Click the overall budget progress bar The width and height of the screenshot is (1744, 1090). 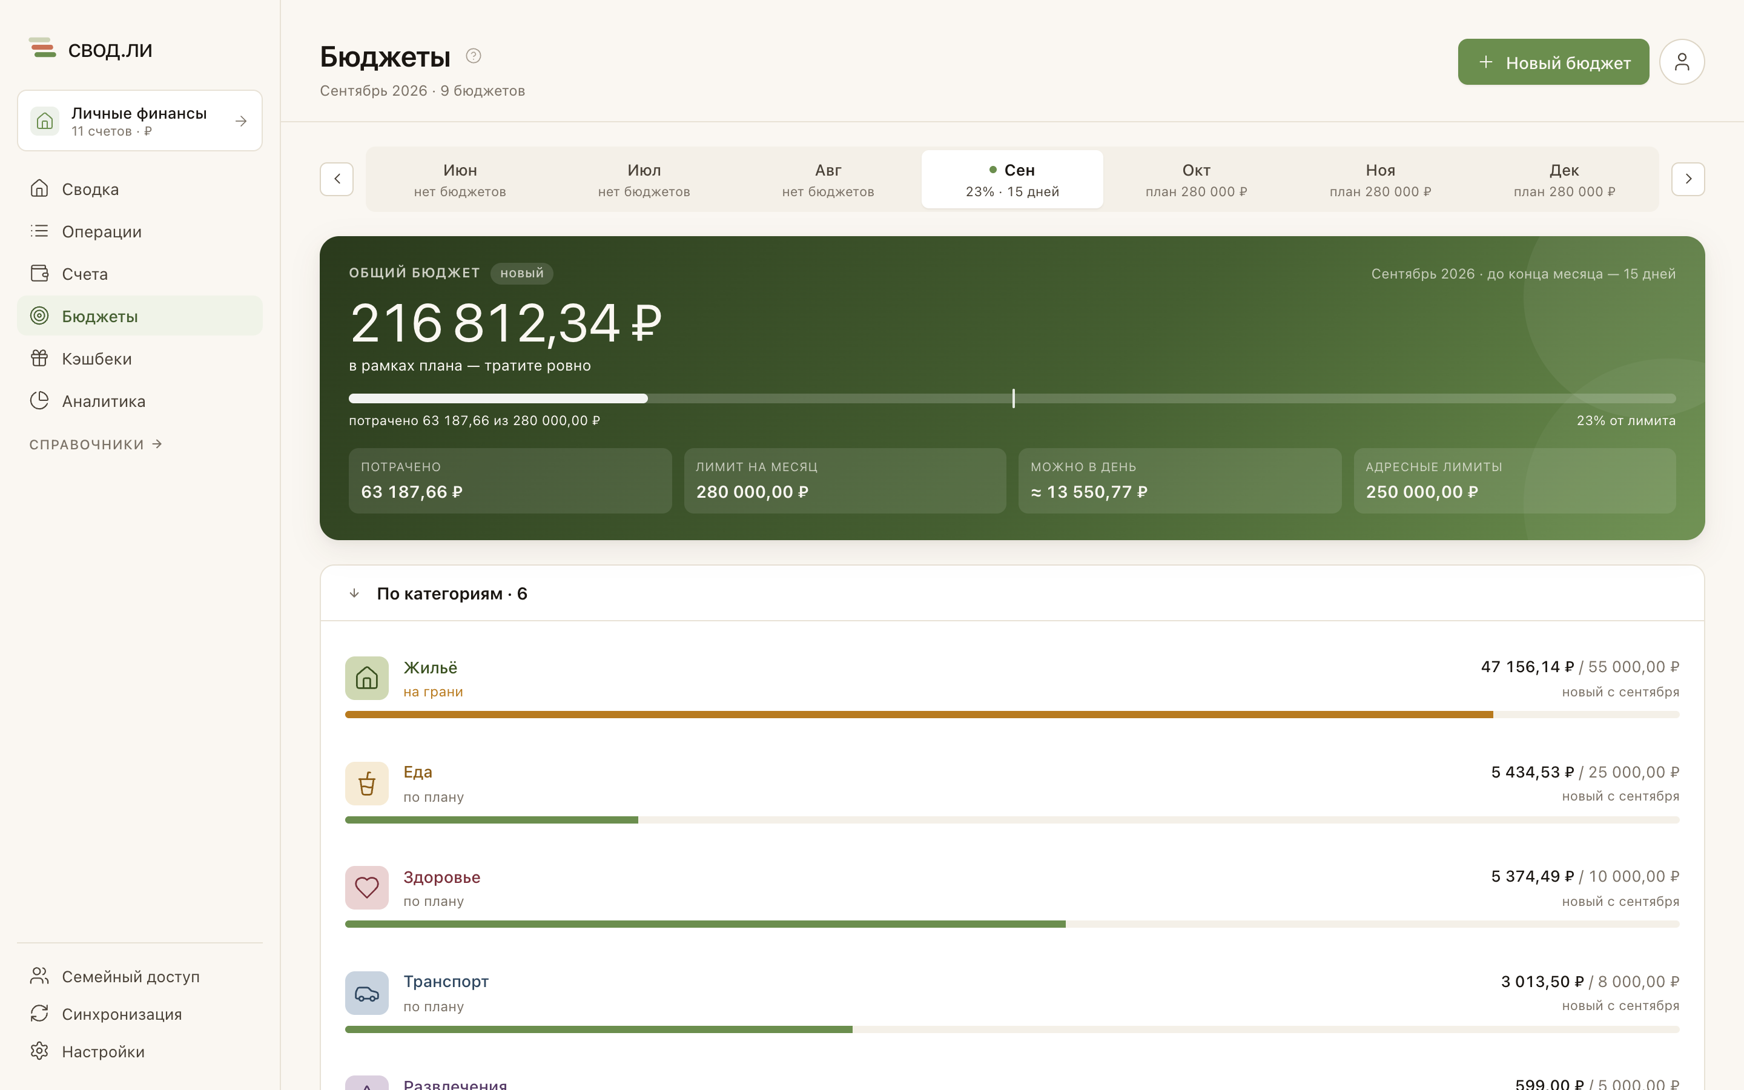(1012, 398)
